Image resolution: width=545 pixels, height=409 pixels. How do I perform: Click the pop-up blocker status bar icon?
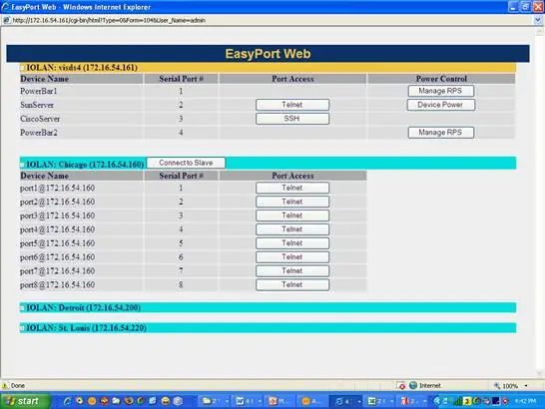[401, 386]
